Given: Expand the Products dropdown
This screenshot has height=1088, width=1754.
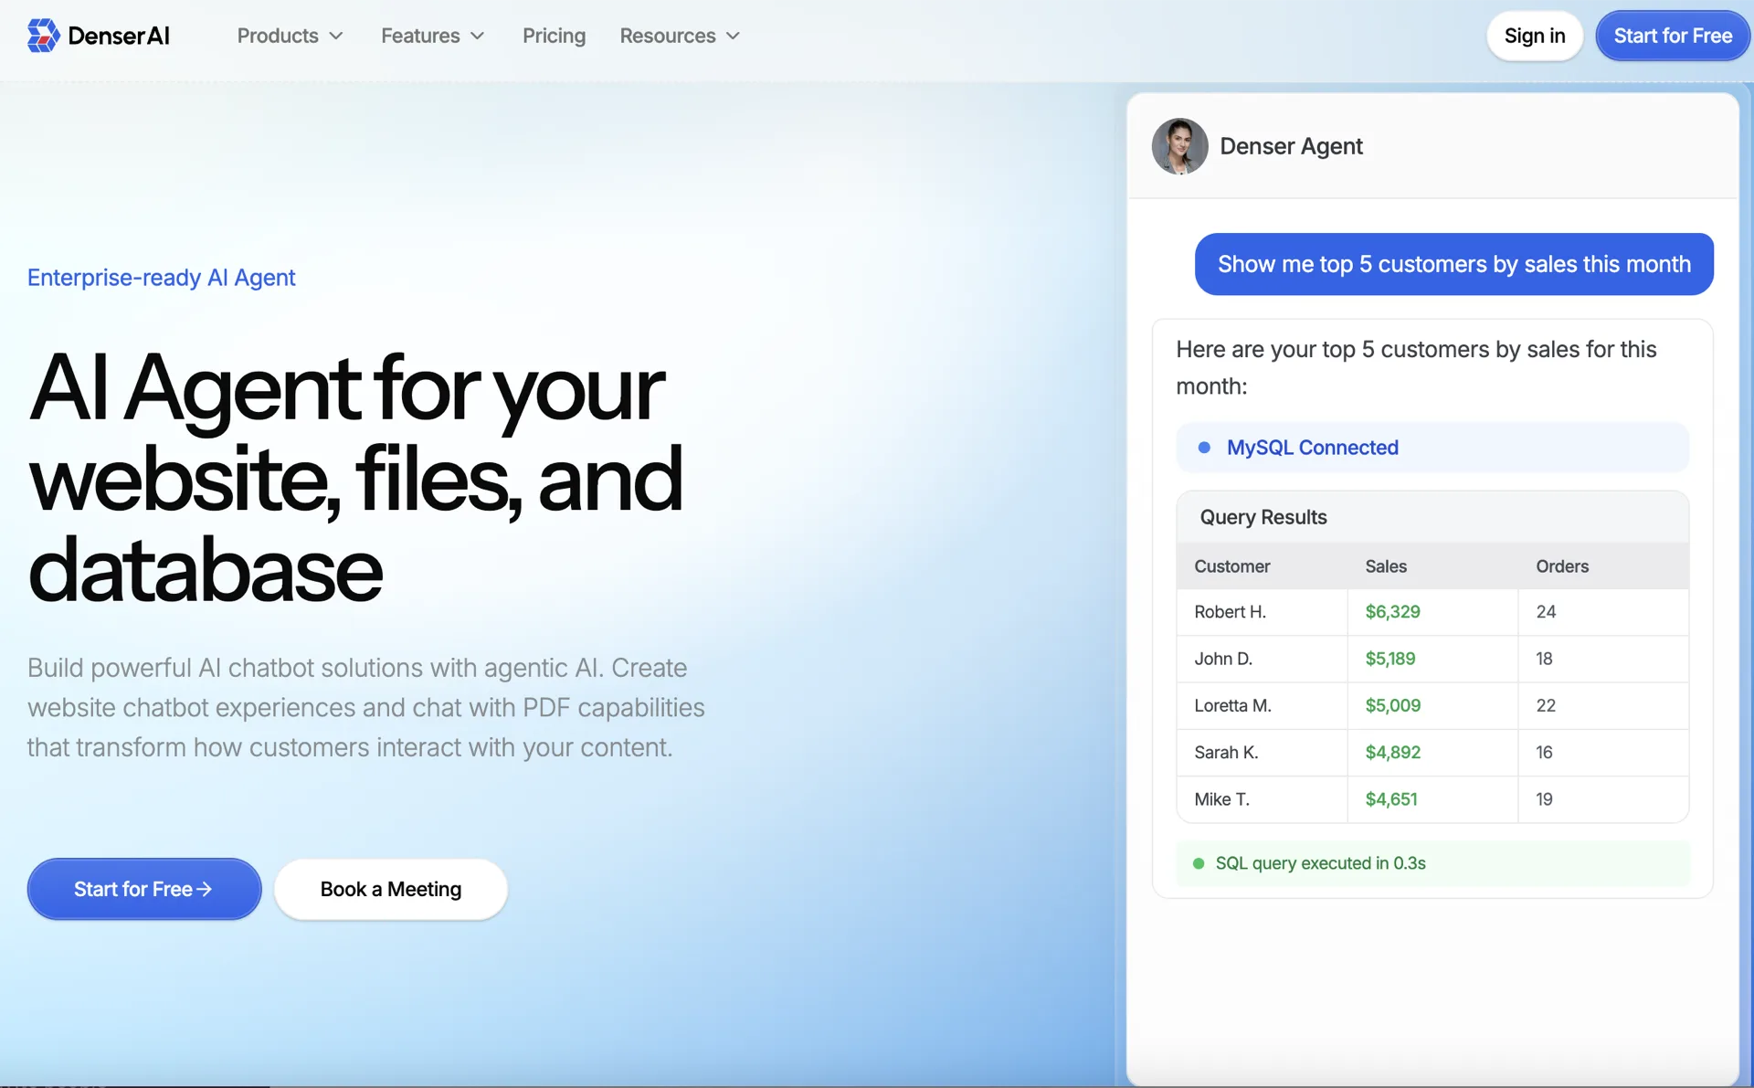Looking at the screenshot, I should click(289, 36).
